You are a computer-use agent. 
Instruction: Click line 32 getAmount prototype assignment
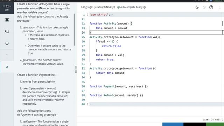coord(122,69)
